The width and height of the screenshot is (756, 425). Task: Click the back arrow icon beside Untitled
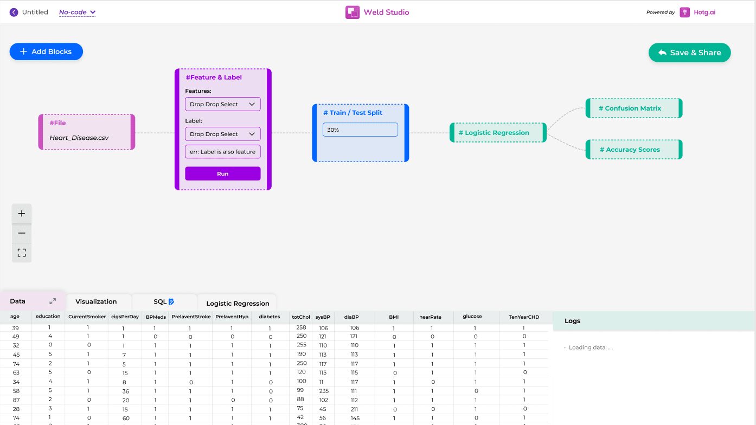tap(14, 12)
